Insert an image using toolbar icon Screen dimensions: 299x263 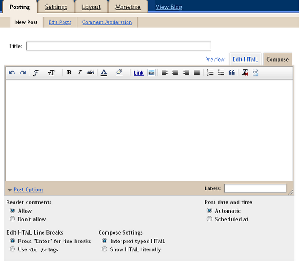pyautogui.click(x=151, y=73)
